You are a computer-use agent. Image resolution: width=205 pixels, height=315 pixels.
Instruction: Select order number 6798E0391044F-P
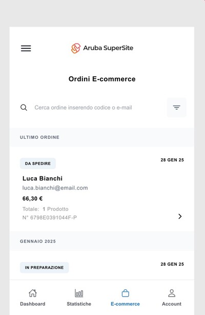[50, 218]
